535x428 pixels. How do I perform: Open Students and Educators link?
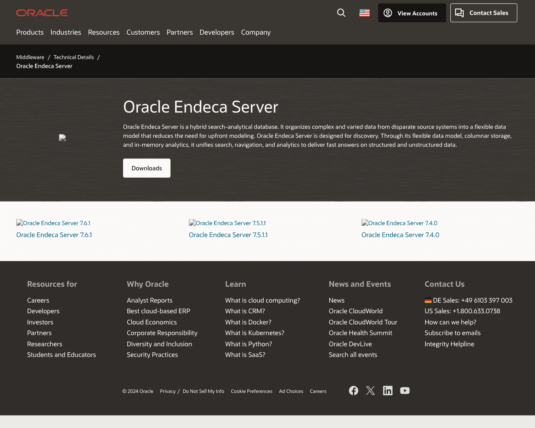(62, 354)
